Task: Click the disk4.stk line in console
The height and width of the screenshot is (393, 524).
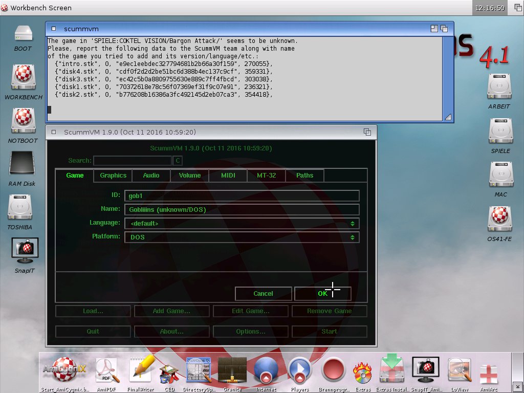Action: pyautogui.click(x=164, y=72)
